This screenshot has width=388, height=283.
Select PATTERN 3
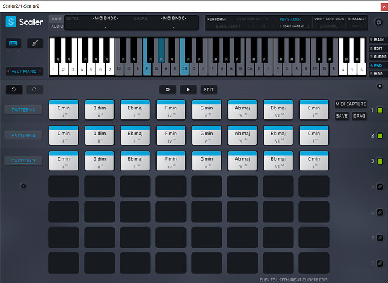click(23, 161)
